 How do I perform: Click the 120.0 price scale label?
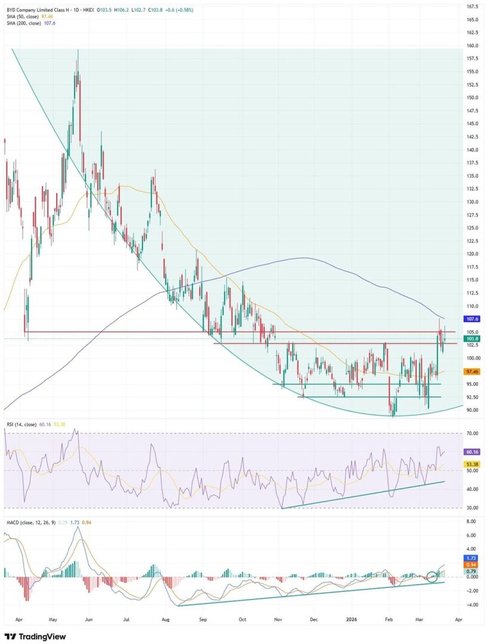473,254
